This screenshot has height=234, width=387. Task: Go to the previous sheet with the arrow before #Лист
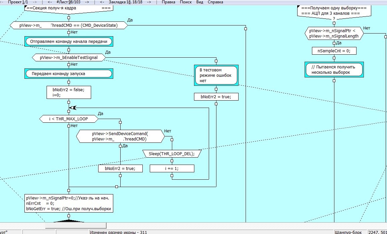(50, 2)
